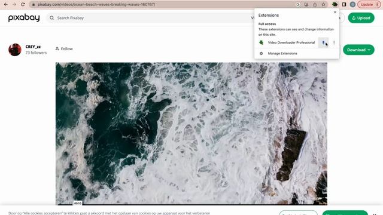The image size is (383, 215).
Task: Share this page via the share icon
Action: (x=315, y=4)
